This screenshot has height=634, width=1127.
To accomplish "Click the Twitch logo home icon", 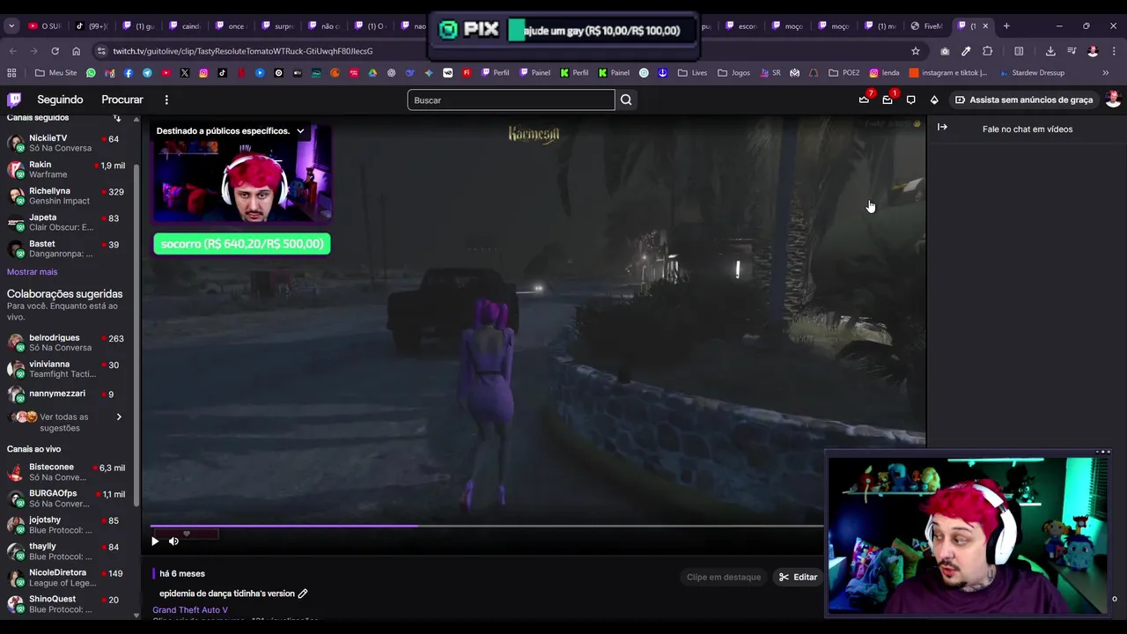I will (x=14, y=100).
